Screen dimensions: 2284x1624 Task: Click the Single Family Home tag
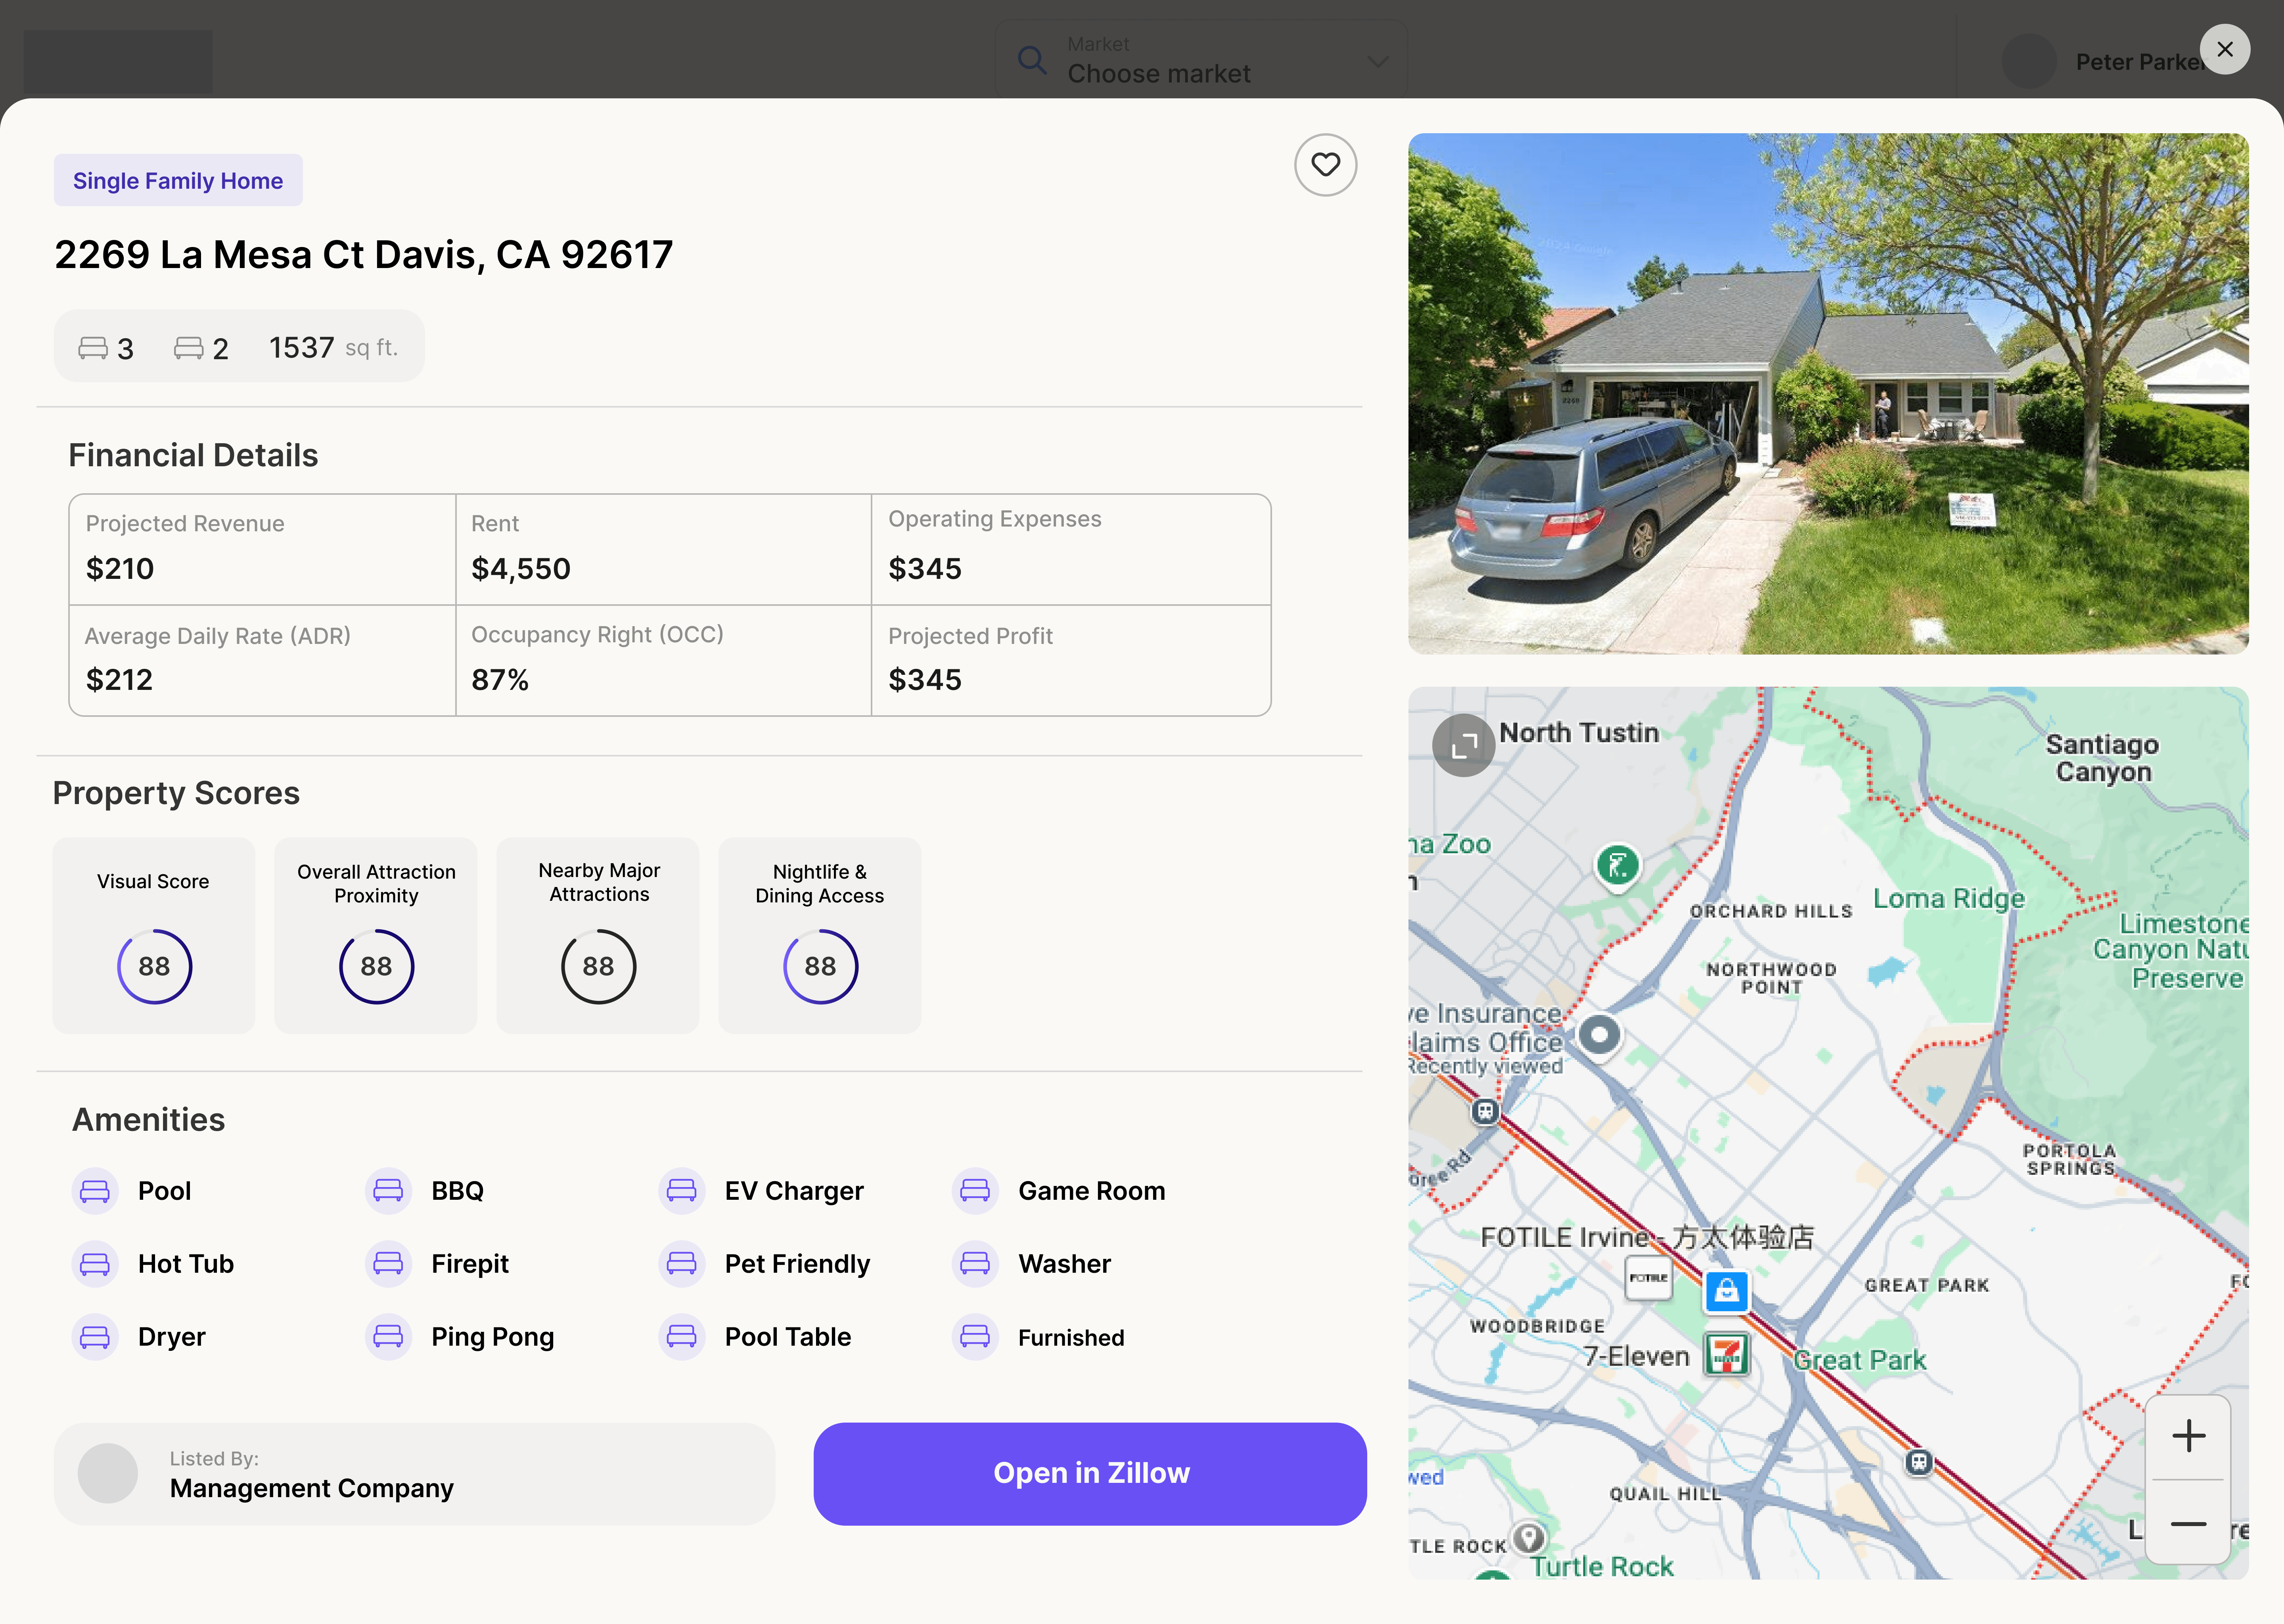178,180
